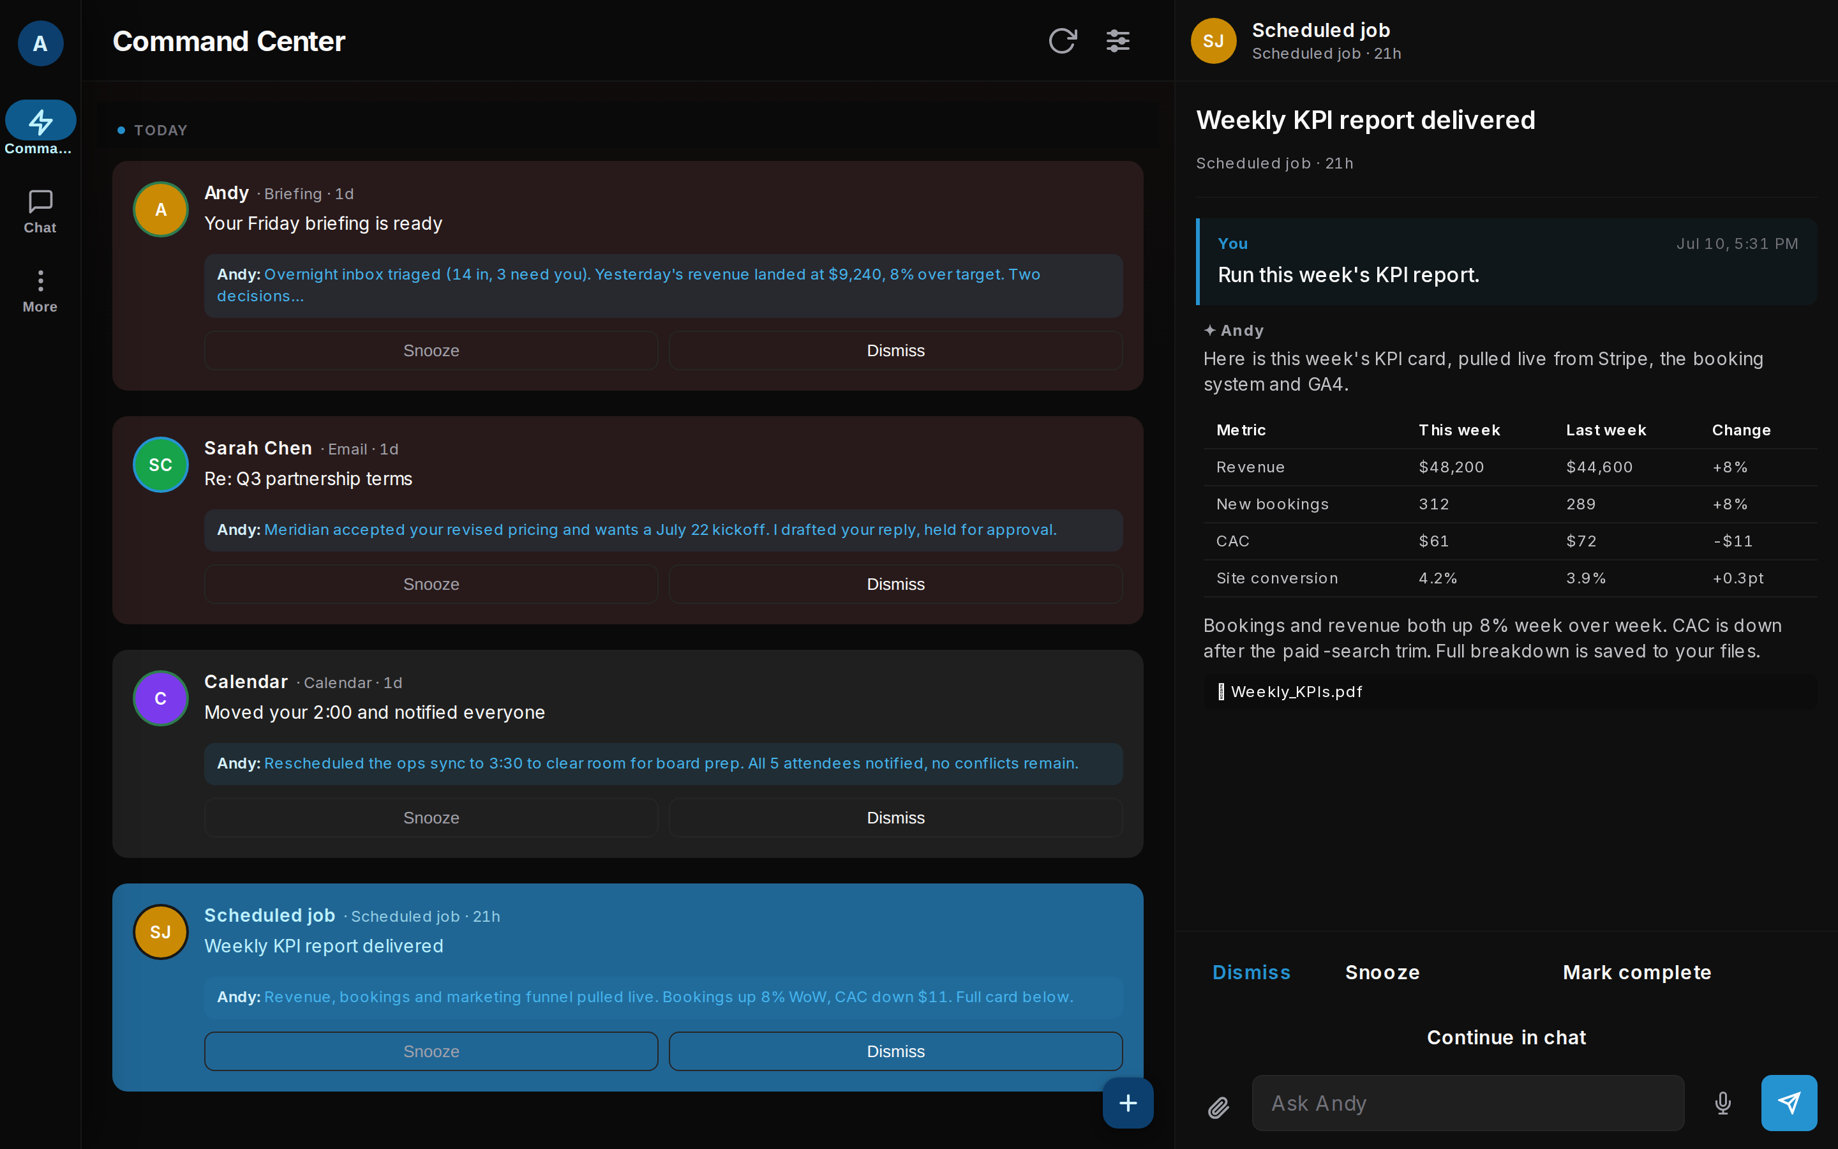The image size is (1838, 1149).
Task: Click Mark complete in the detail panel
Action: coord(1637,973)
